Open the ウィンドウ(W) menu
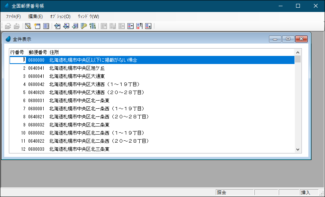325x197 pixels. tap(88, 17)
